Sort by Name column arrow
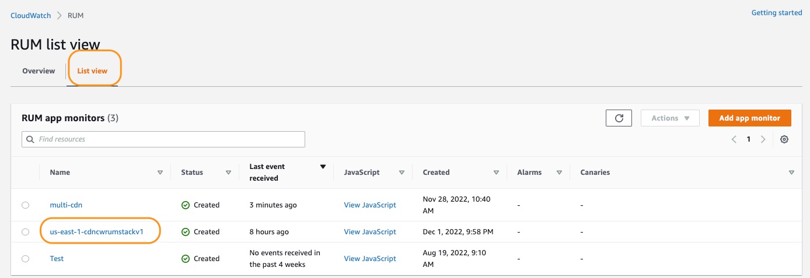The width and height of the screenshot is (810, 278). pyautogui.click(x=160, y=173)
